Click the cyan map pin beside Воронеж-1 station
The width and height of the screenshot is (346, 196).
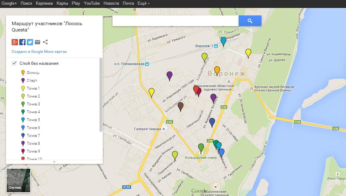tap(223, 42)
